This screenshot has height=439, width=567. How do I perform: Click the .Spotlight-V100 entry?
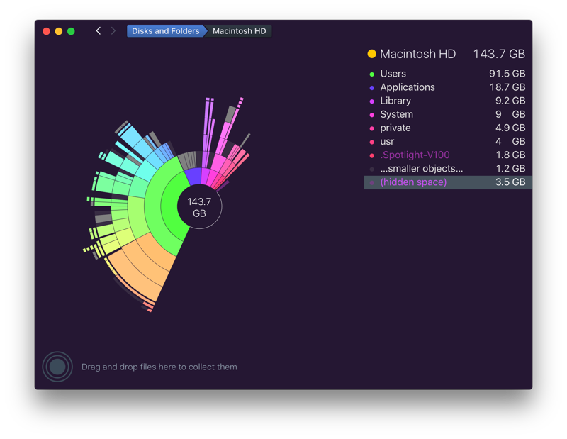pos(415,155)
